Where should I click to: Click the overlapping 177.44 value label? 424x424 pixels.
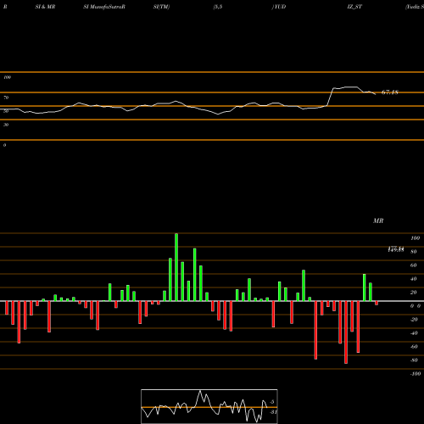(x=396, y=249)
